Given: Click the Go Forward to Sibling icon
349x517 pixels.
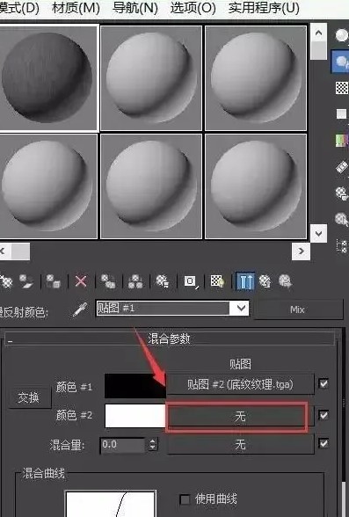Looking at the screenshot, I should [286, 281].
